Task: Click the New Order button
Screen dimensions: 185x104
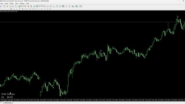Action: (x=23, y=6)
